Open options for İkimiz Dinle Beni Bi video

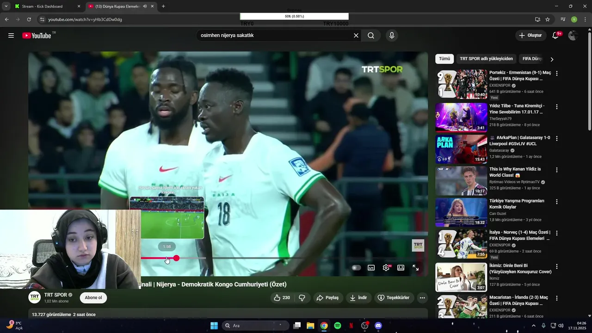click(557, 267)
